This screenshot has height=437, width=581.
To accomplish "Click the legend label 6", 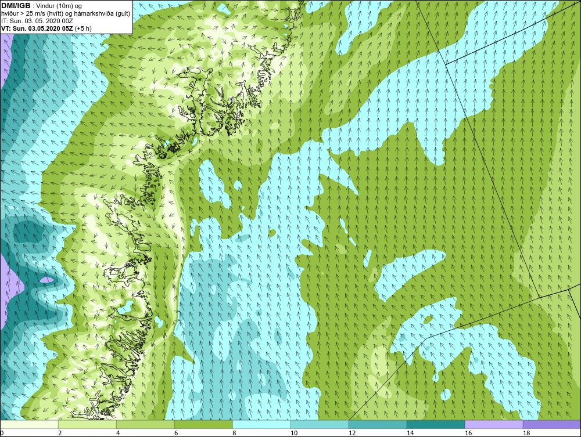I will [176, 433].
